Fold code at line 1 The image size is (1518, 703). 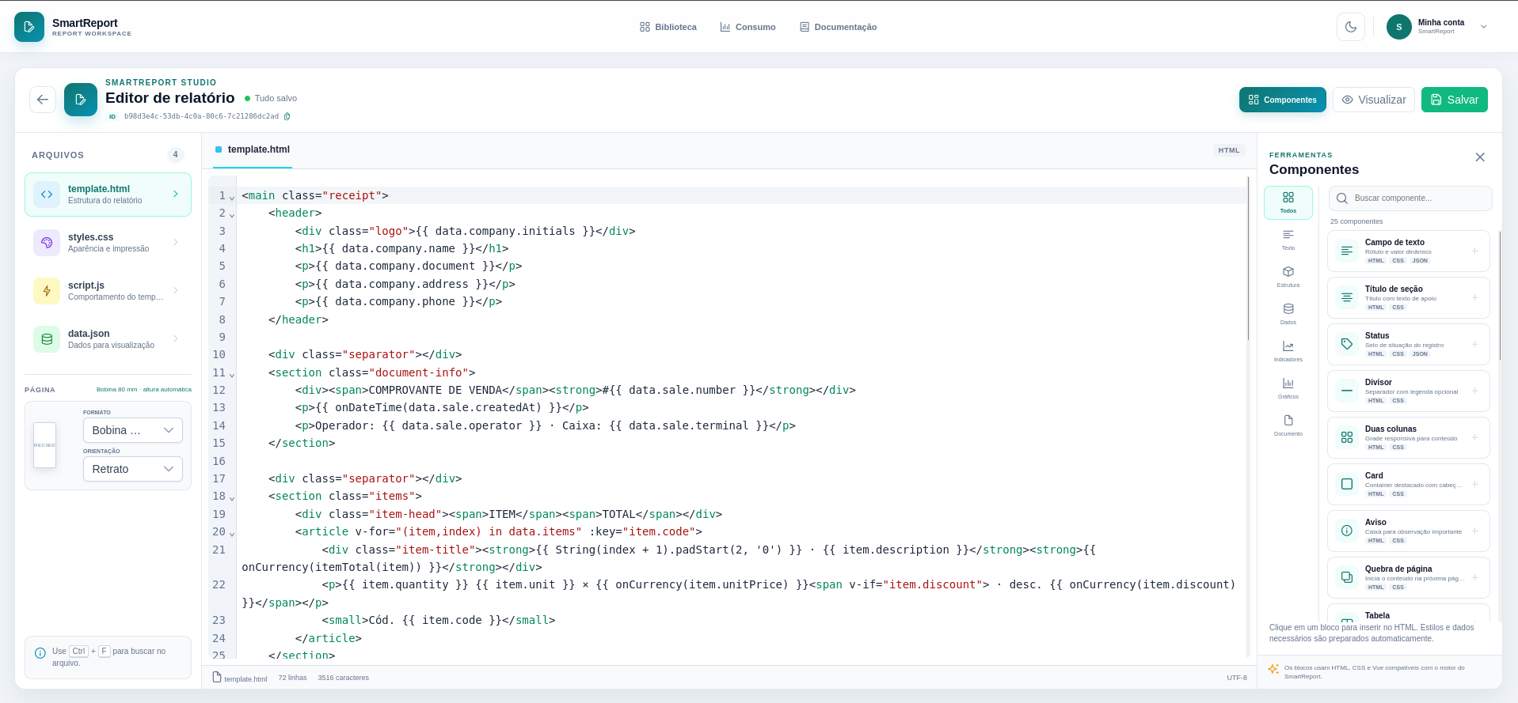232,197
